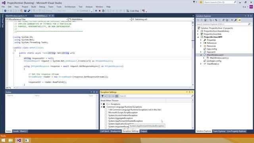
Task: Check System.AppDomainUnloadedException box
Action: tap(106, 121)
